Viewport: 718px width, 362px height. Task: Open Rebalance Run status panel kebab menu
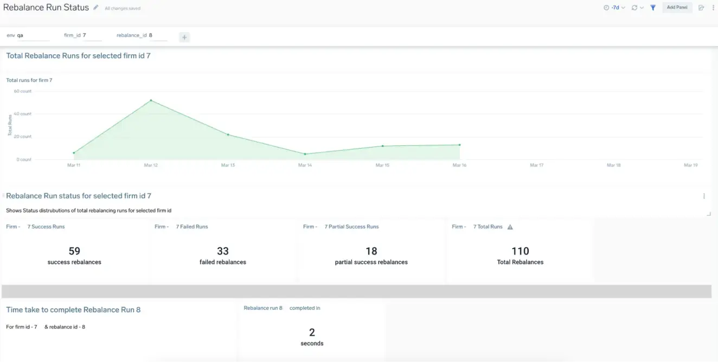click(x=704, y=196)
